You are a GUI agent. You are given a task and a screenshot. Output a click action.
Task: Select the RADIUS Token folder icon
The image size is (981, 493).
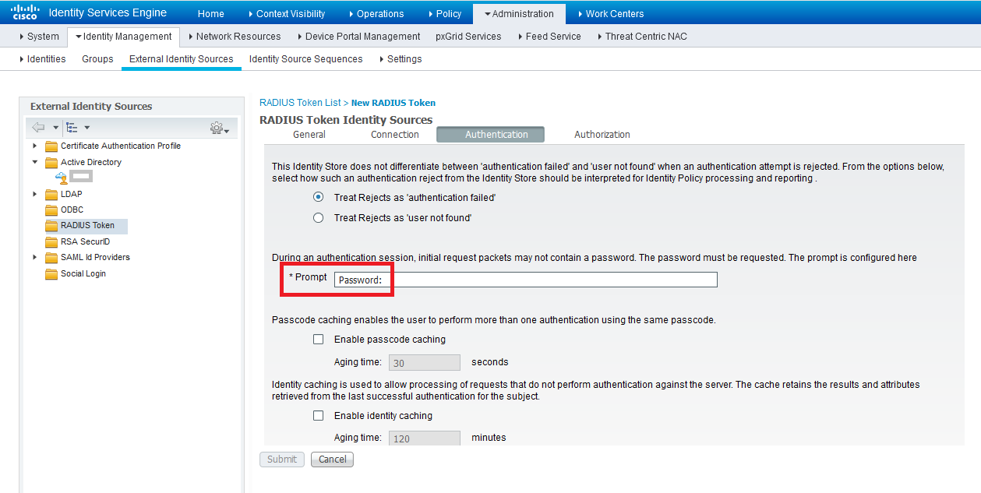[49, 225]
